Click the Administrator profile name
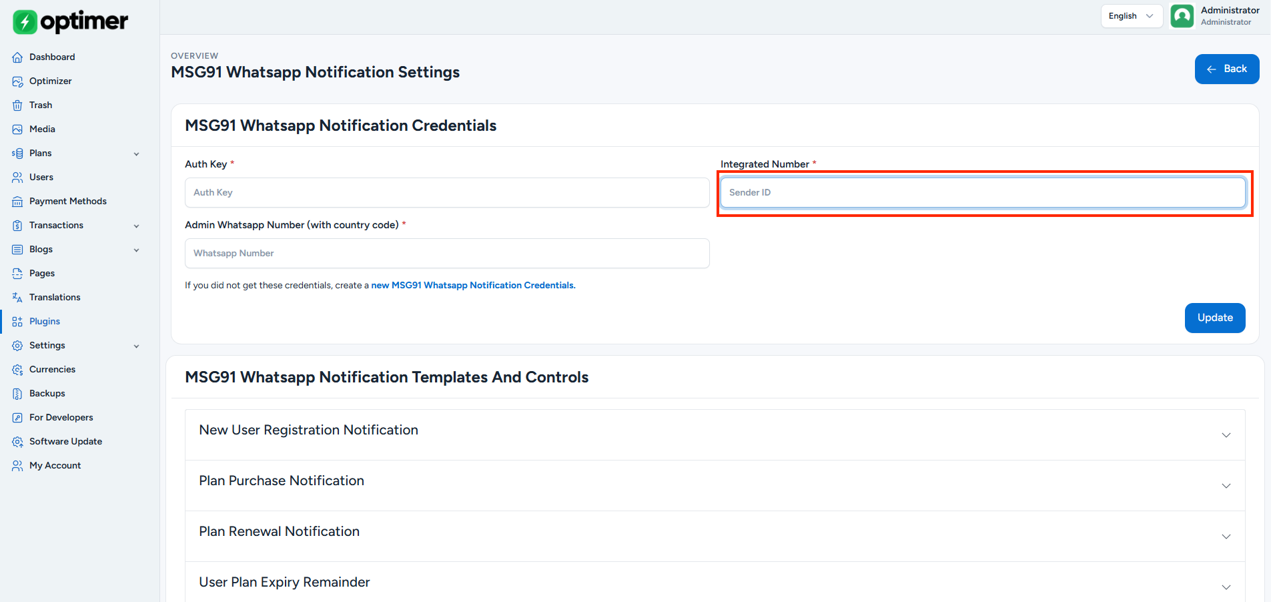 point(1230,11)
